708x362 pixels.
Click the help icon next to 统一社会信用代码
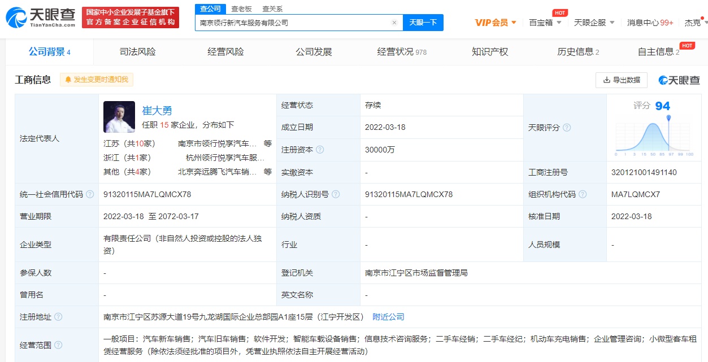tap(90, 194)
